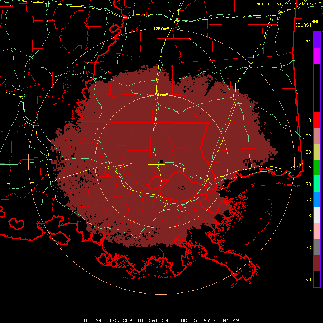Select the HR green legend swatch
Screen dimensions: 323x323
tap(317, 168)
